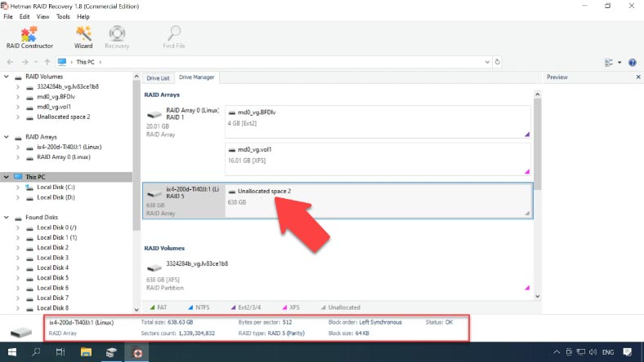
Task: Collapse the Found Disks tree node
Action: [x=7, y=218]
